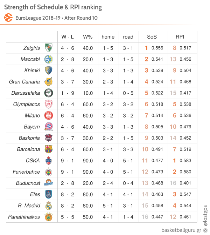
Task: Click the @lostgps handle text
Action: click(x=205, y=215)
